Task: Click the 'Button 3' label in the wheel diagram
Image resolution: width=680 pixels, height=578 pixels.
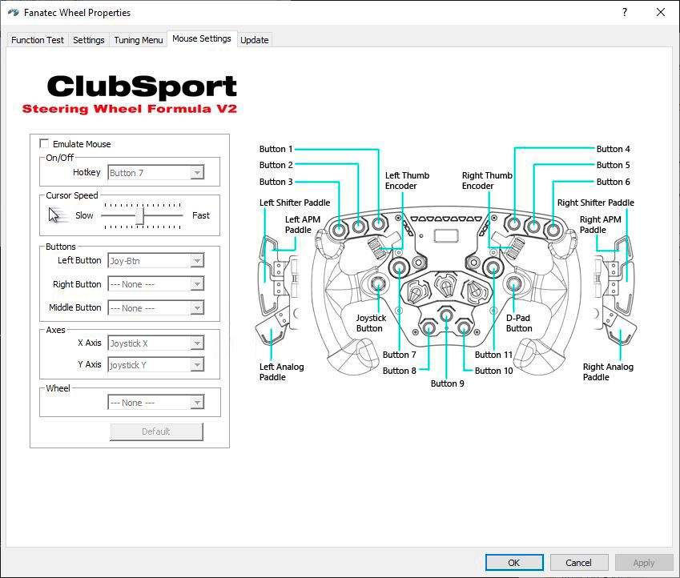Action: (x=276, y=182)
